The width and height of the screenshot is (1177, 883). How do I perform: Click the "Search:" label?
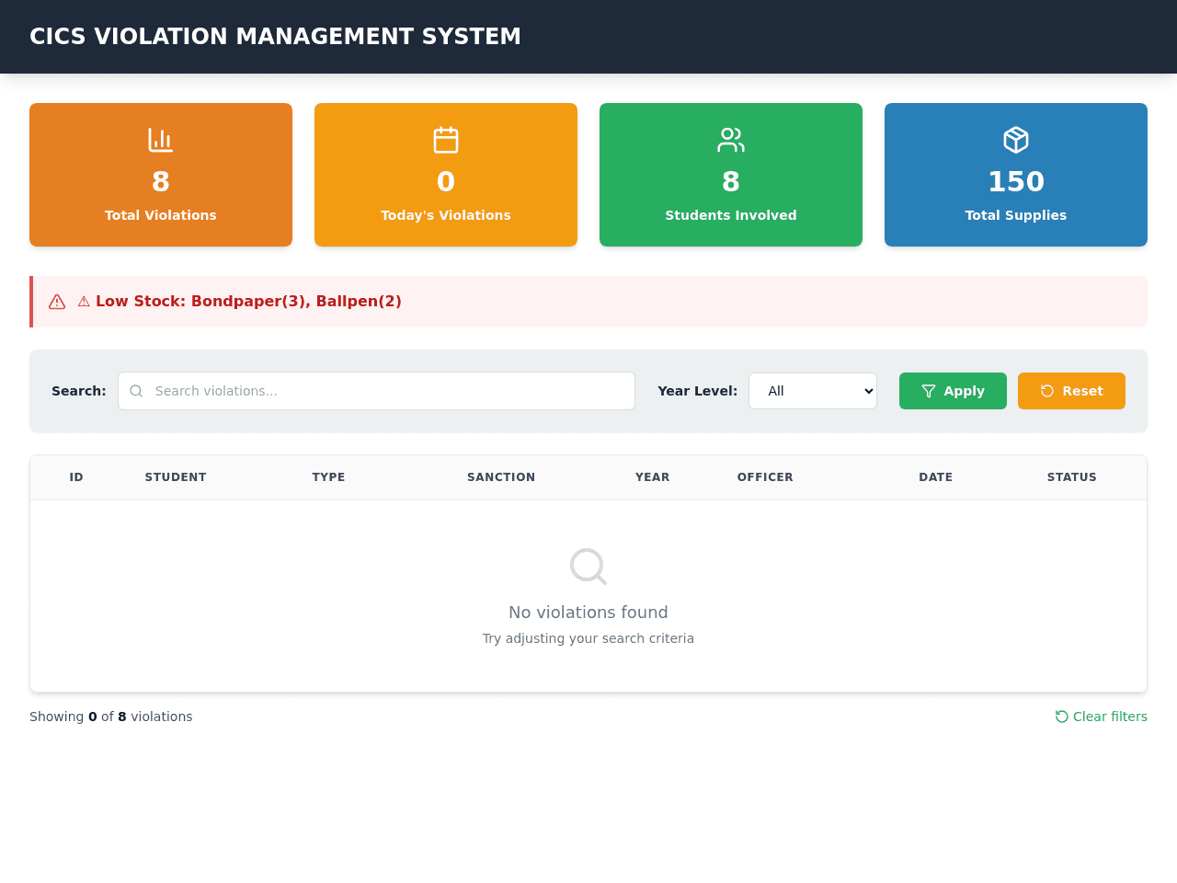click(79, 391)
